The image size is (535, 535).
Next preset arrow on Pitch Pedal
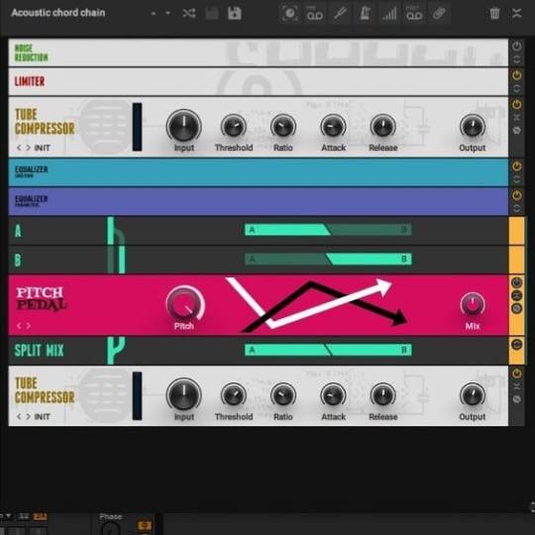[28, 326]
